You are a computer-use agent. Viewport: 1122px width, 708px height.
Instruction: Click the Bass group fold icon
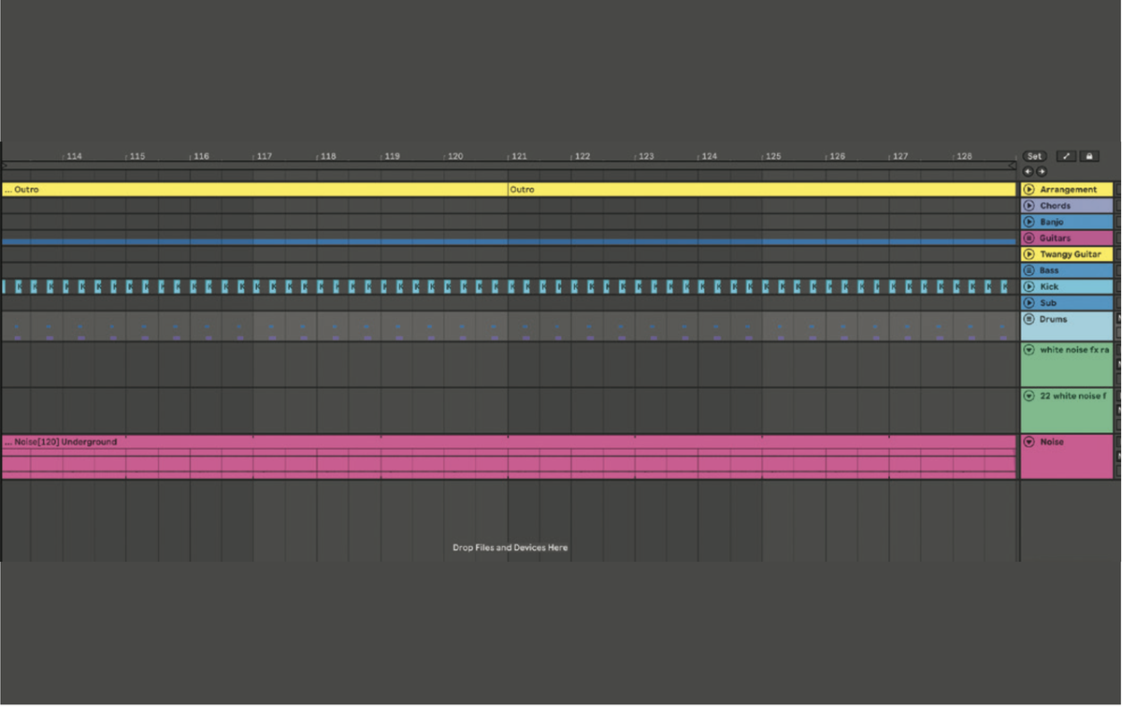pos(1028,270)
